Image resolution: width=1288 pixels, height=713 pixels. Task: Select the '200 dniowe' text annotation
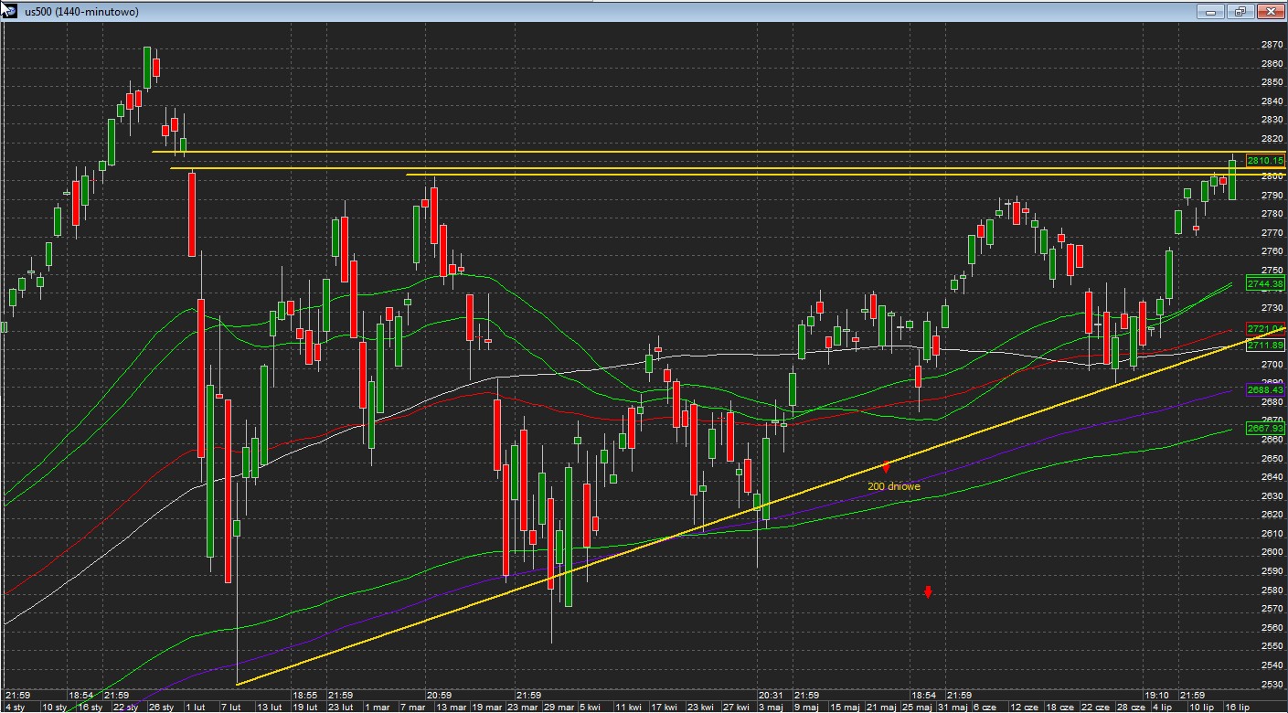(x=893, y=486)
